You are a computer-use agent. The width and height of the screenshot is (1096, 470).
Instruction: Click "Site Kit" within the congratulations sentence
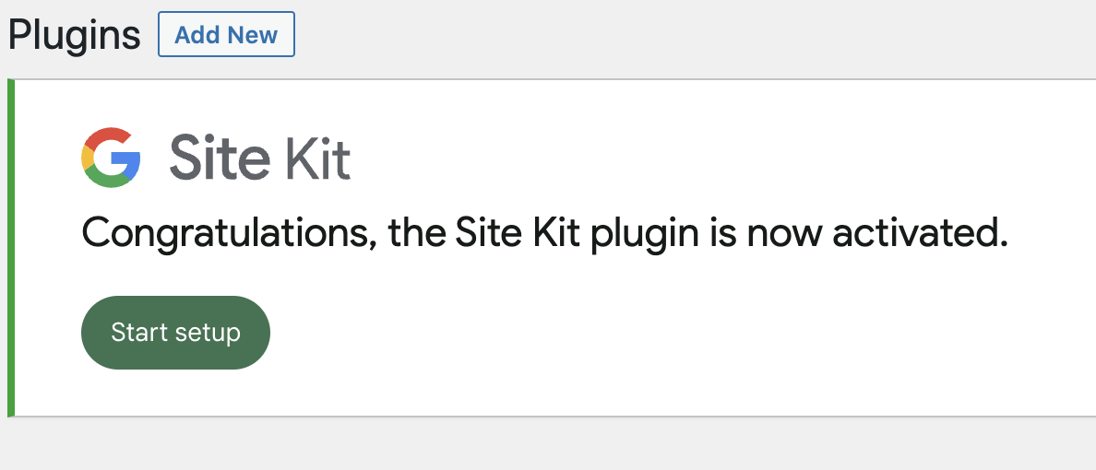[517, 234]
